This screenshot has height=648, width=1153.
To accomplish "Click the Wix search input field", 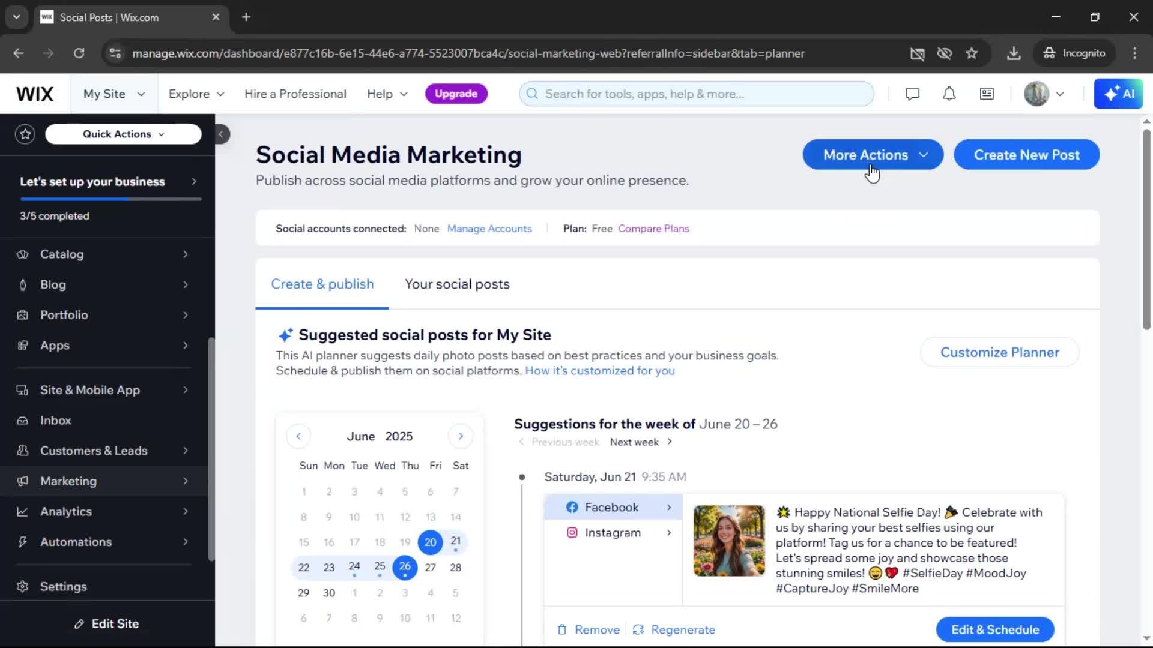I will [x=697, y=94].
